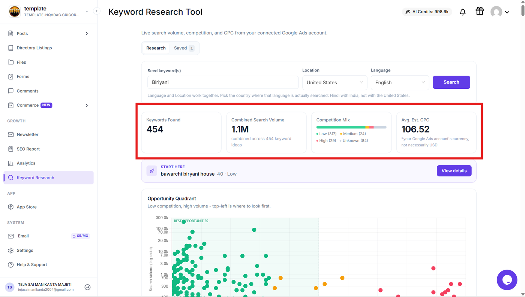Click the gift box icon

click(480, 11)
